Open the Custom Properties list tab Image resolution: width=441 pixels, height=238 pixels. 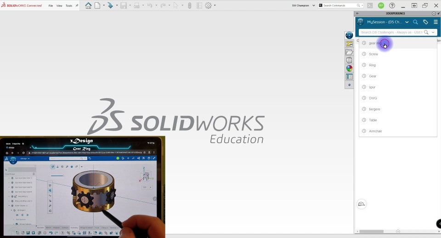point(349,77)
